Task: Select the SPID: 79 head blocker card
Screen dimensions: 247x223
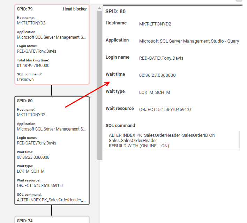Action: click(x=52, y=44)
